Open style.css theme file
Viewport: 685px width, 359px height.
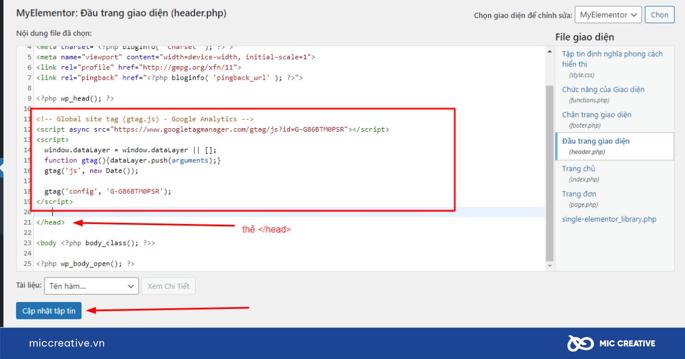point(612,64)
